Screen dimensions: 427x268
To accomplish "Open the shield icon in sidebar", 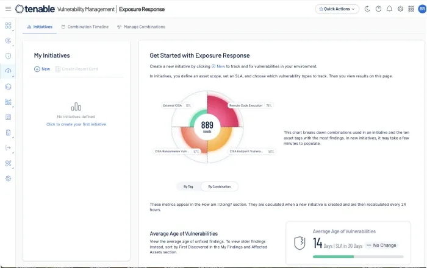I will (8, 56).
